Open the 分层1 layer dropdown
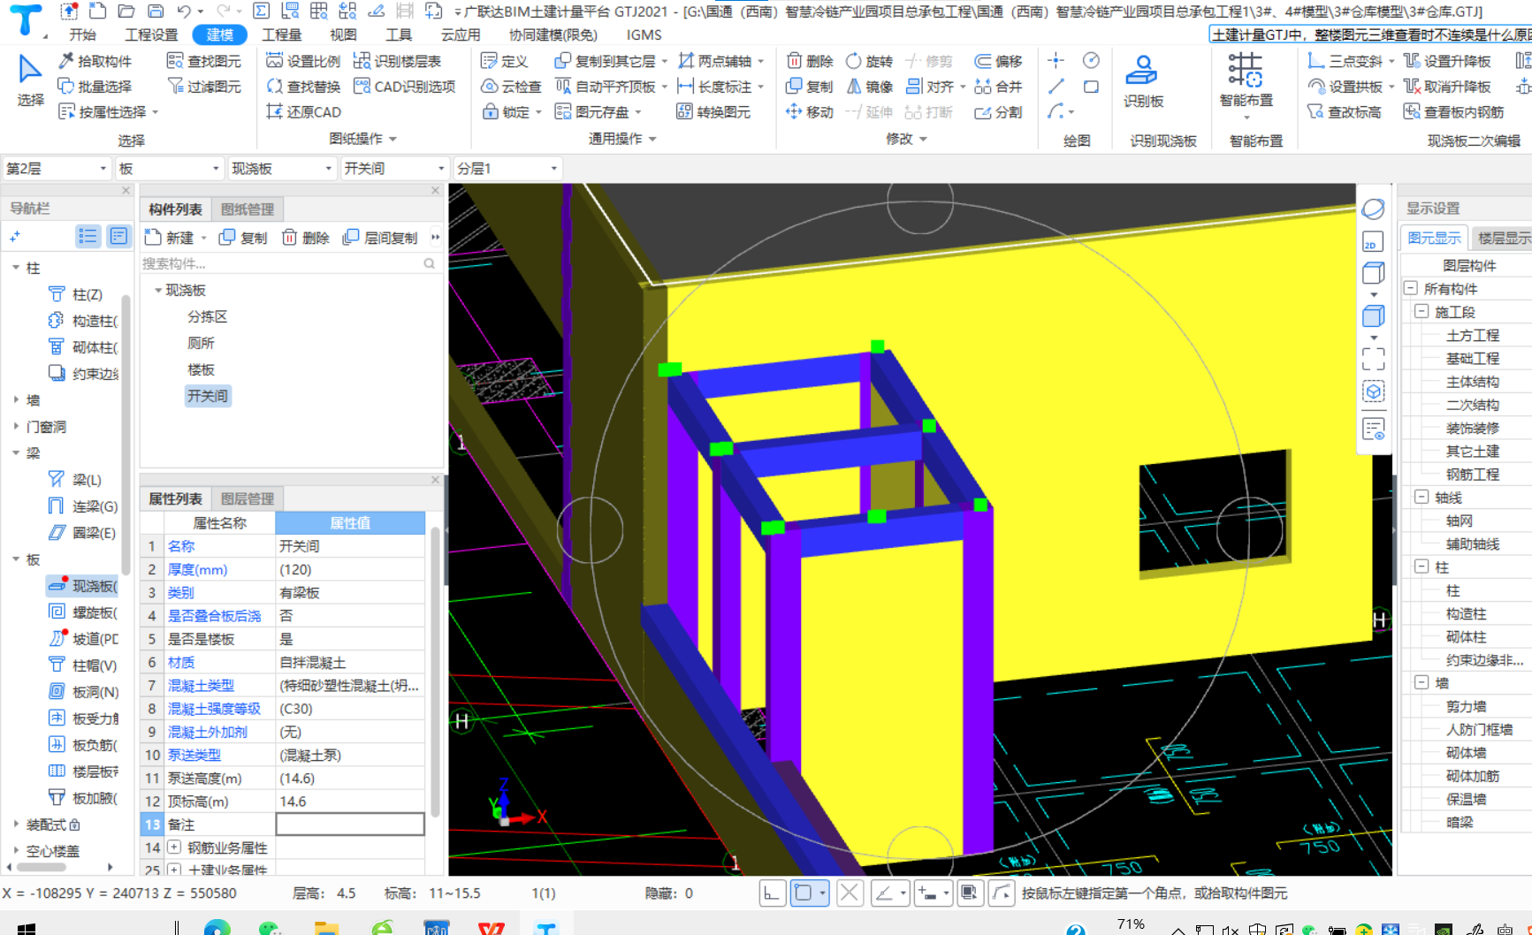The image size is (1532, 935). pyautogui.click(x=507, y=169)
